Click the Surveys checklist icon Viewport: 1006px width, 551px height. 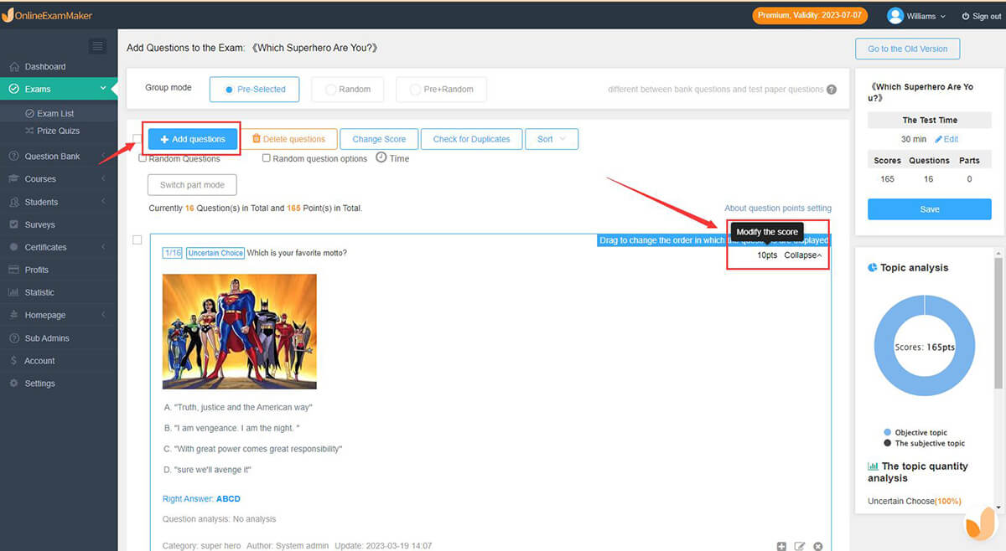point(14,224)
